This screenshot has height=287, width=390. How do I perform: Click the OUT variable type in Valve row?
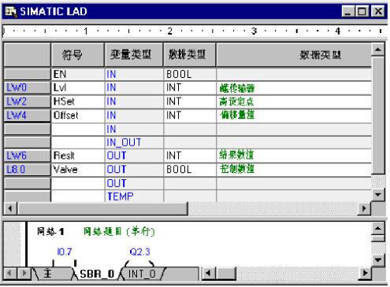[x=134, y=170]
